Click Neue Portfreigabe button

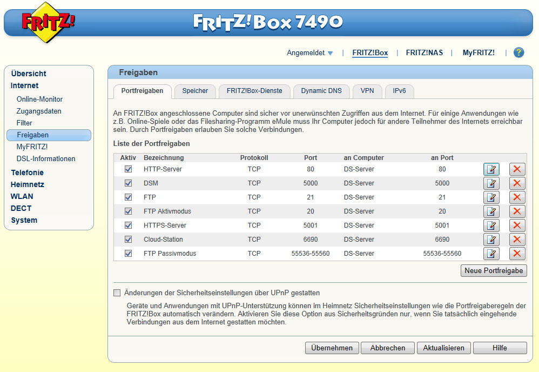click(494, 270)
